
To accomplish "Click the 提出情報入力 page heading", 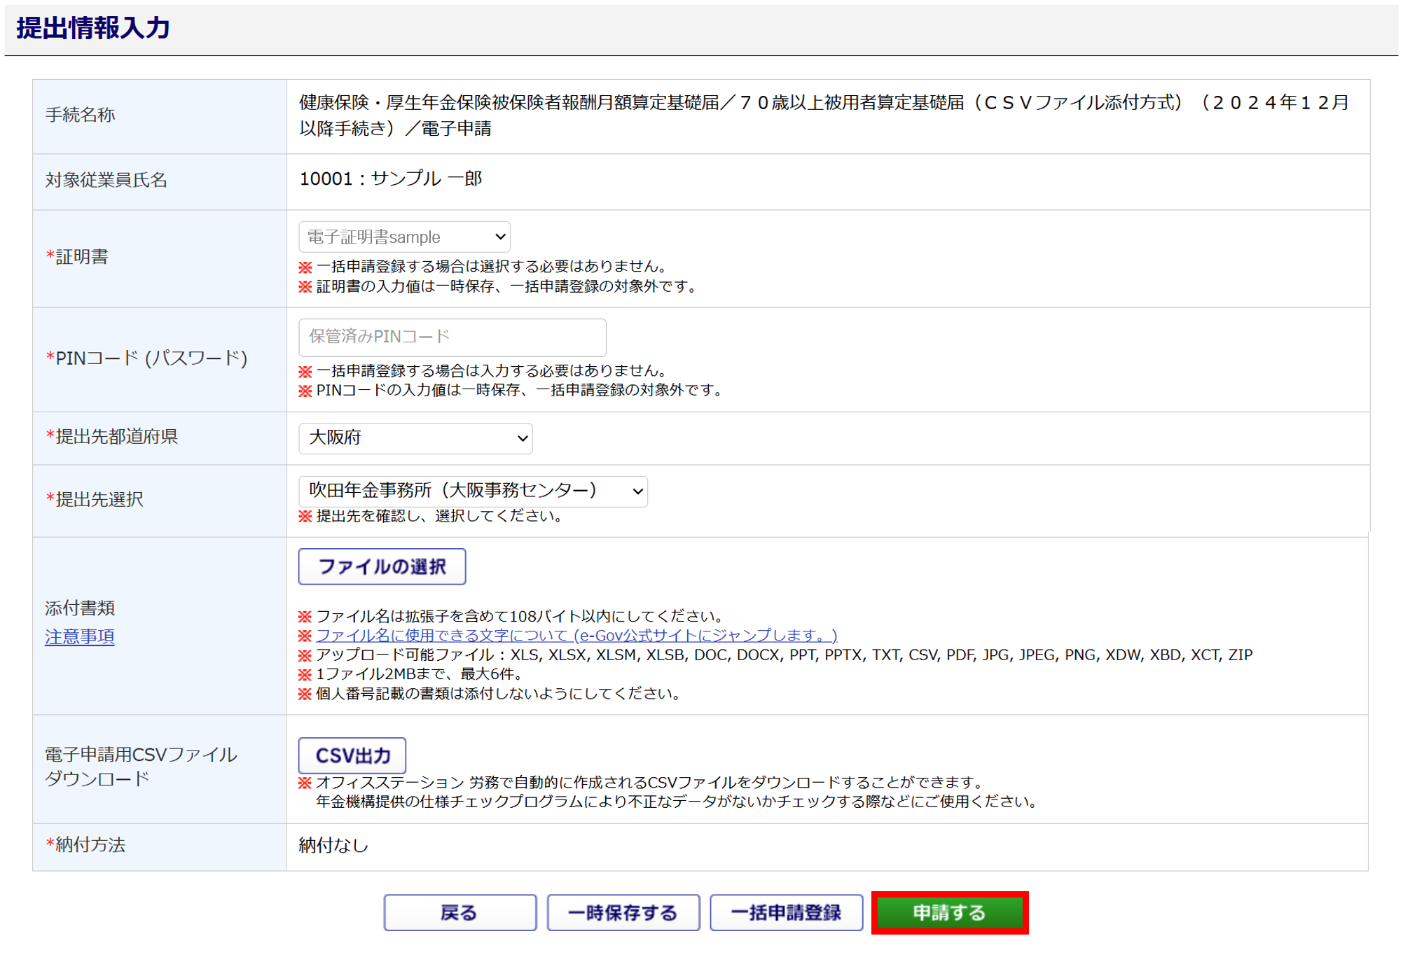I will coord(93,28).
